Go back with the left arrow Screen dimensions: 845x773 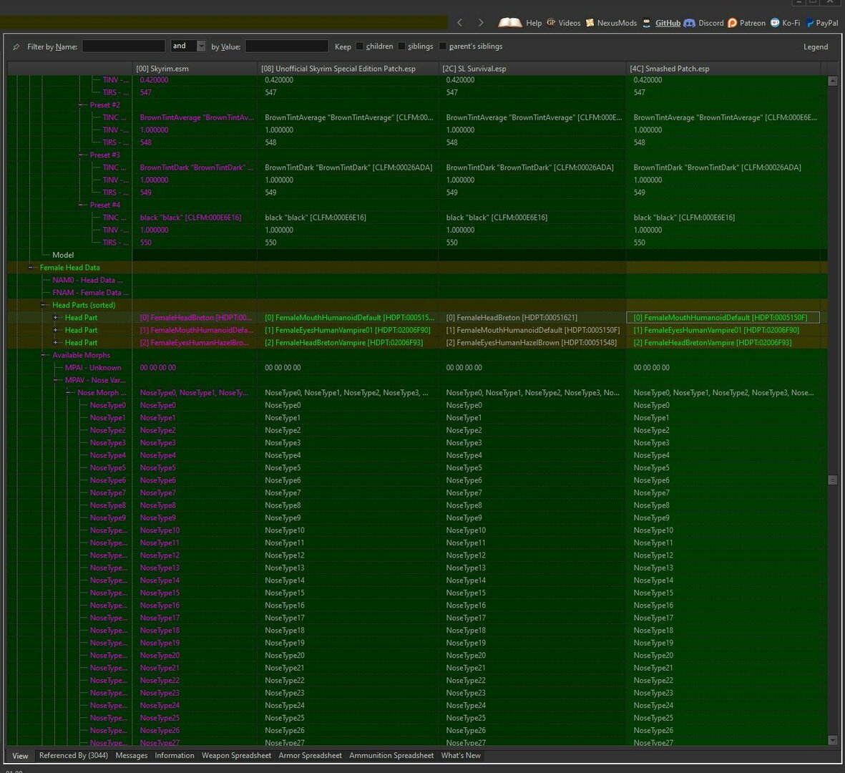[459, 23]
